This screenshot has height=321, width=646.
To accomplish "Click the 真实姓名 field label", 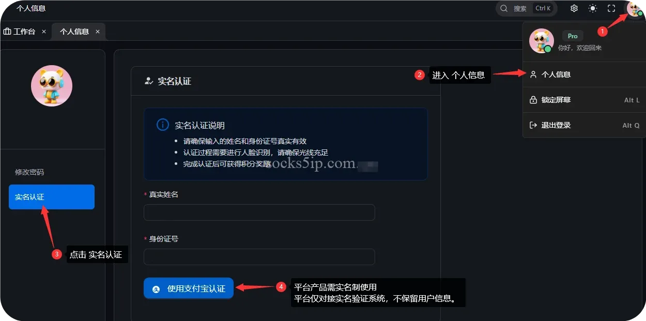I will coord(164,194).
